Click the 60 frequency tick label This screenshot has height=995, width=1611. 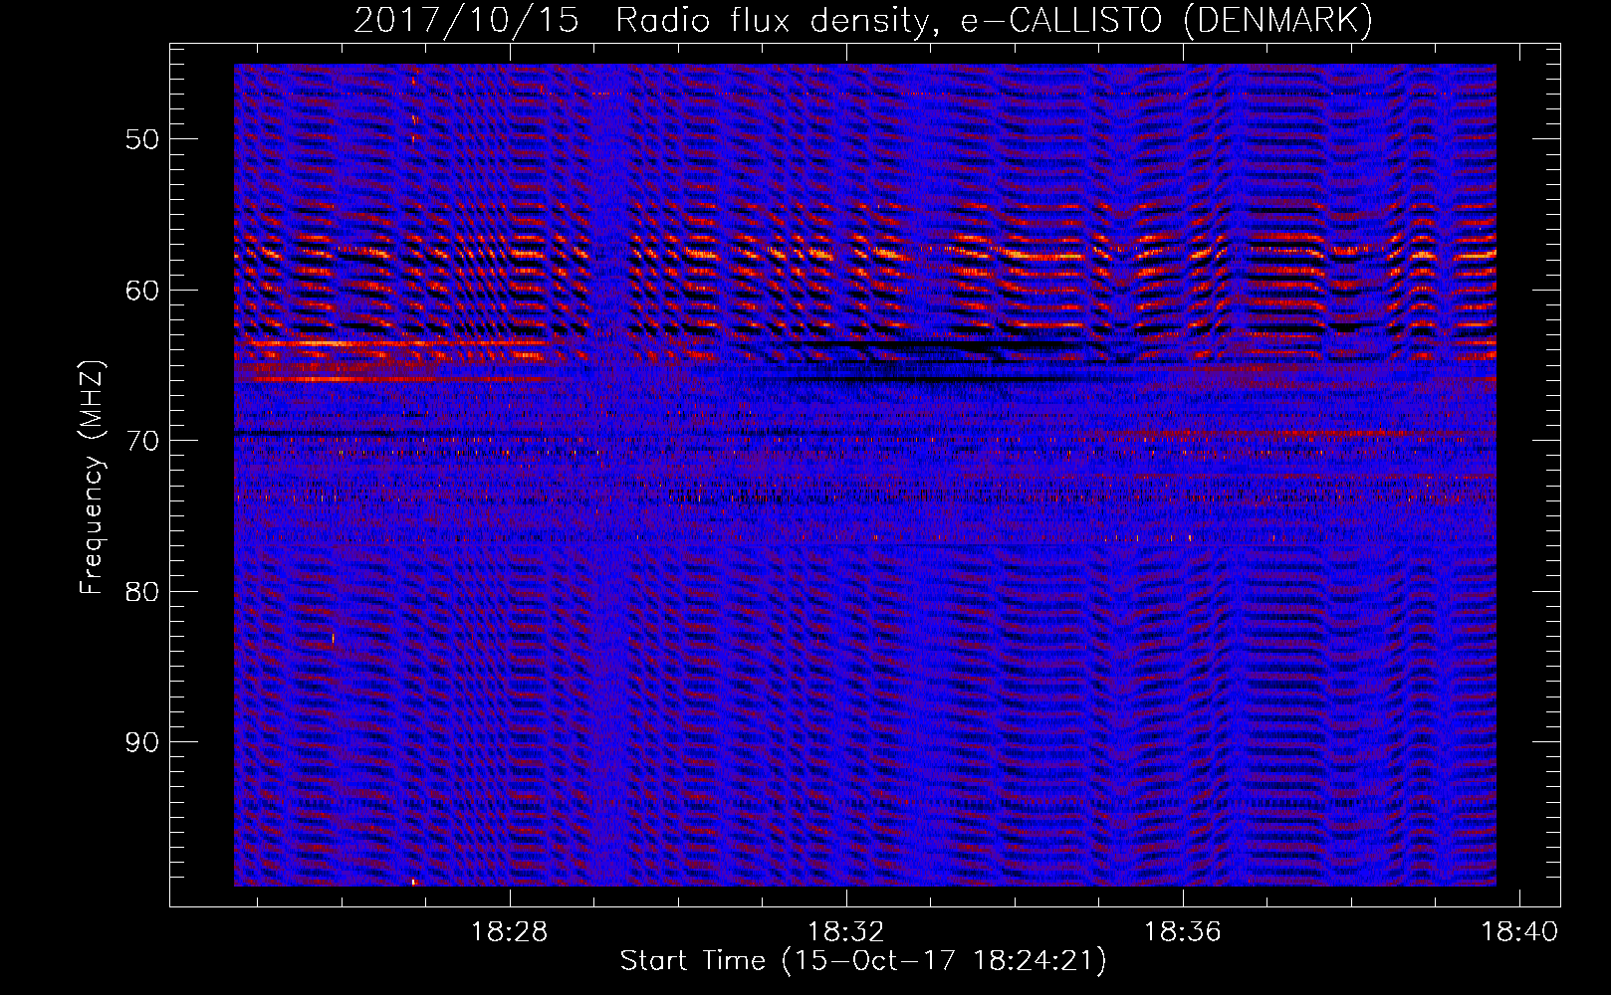[x=142, y=291]
